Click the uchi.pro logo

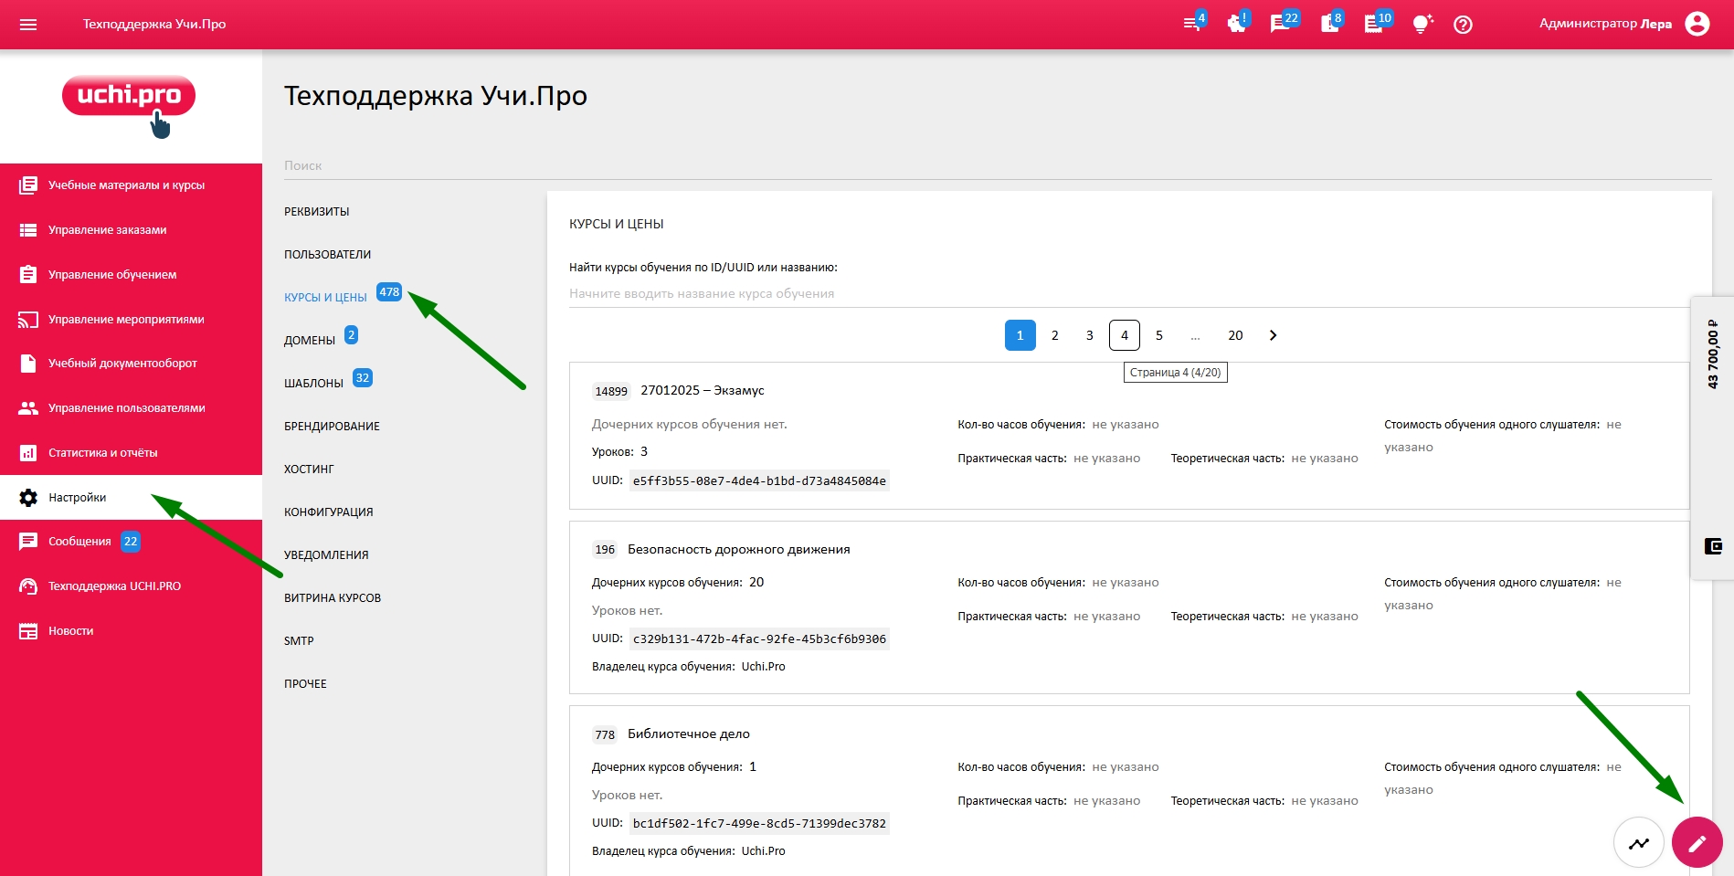(x=129, y=106)
